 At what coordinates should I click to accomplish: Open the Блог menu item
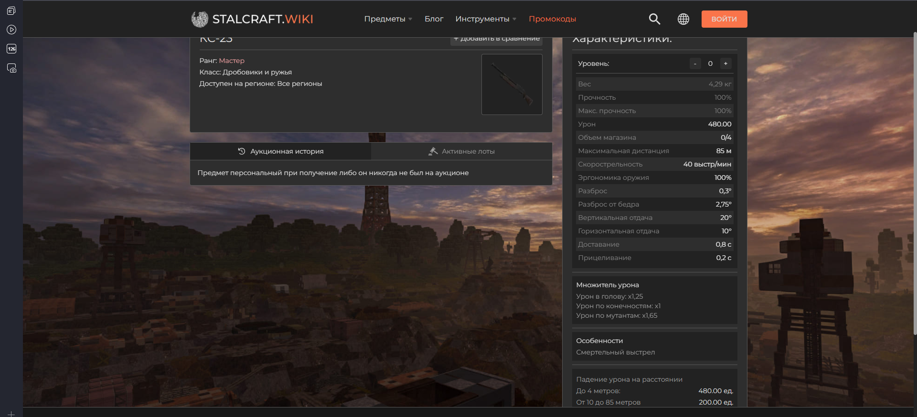coord(434,19)
